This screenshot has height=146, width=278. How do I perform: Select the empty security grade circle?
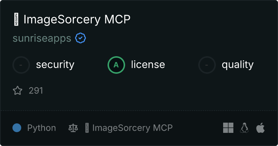click(x=21, y=65)
